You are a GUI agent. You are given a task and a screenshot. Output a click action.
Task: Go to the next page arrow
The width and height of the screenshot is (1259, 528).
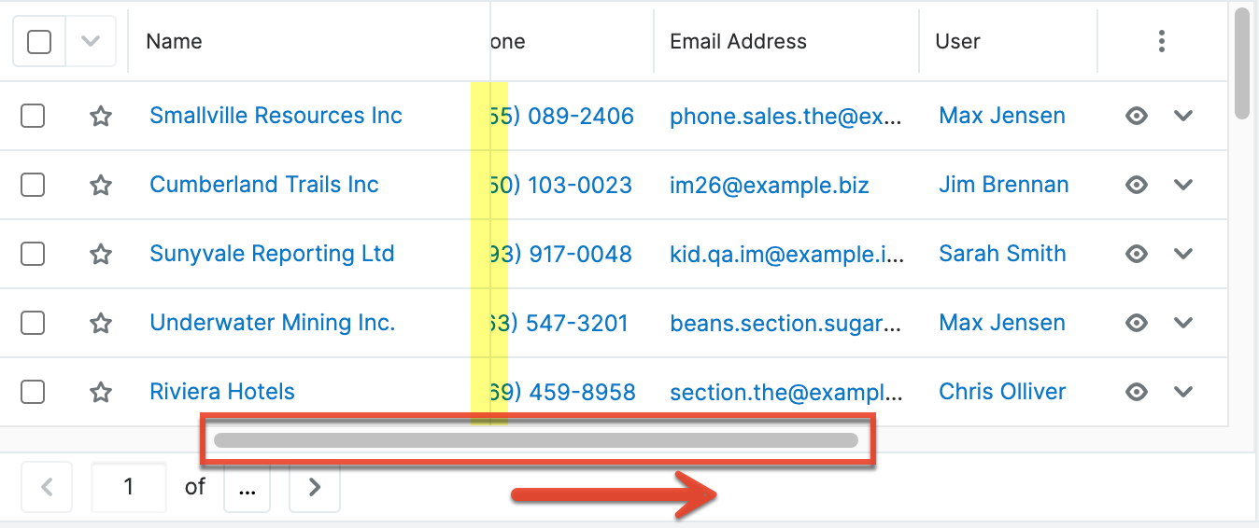pyautogui.click(x=315, y=487)
